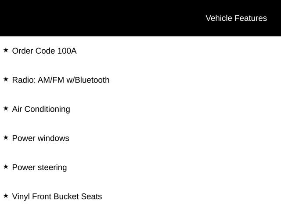
Task: Click the word "steering" in the list
Action: (52, 167)
